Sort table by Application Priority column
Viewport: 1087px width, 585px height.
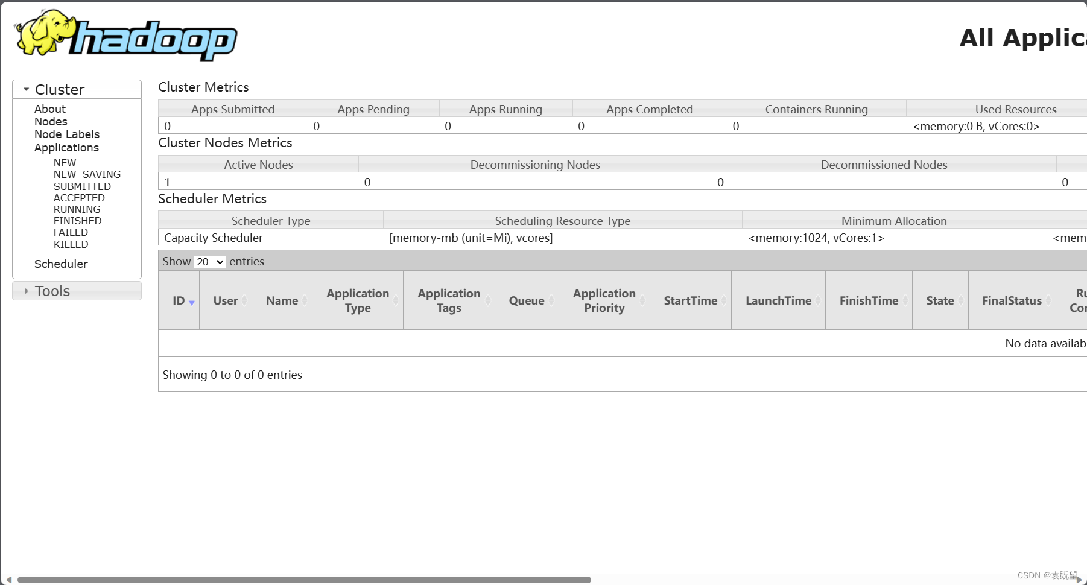coord(604,300)
